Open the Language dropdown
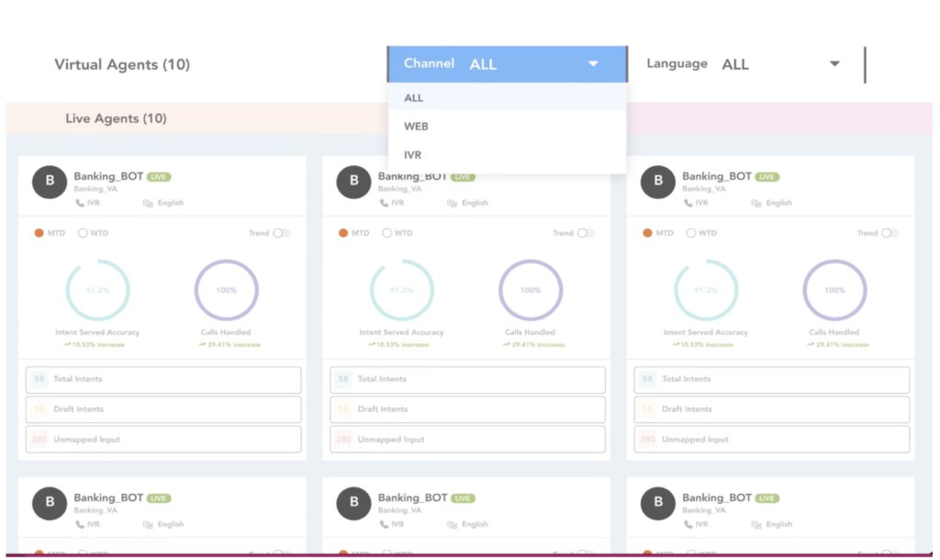The image size is (940, 560). click(x=744, y=64)
